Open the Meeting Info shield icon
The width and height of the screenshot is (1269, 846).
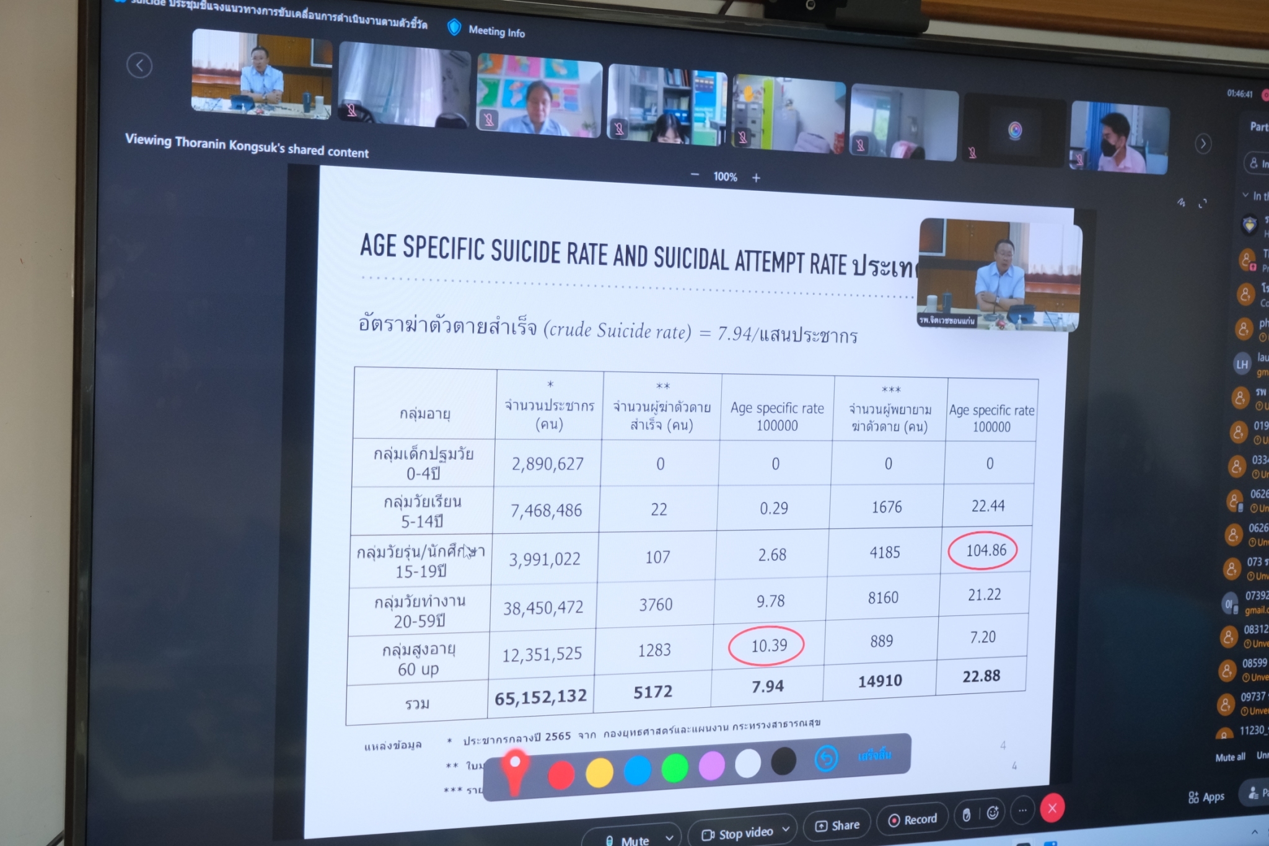click(x=454, y=27)
